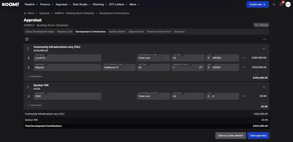Click the SAMPLE - Building Works (Detailed) breadcrumb
Screen dimensions: 293x142
click(74, 13)
